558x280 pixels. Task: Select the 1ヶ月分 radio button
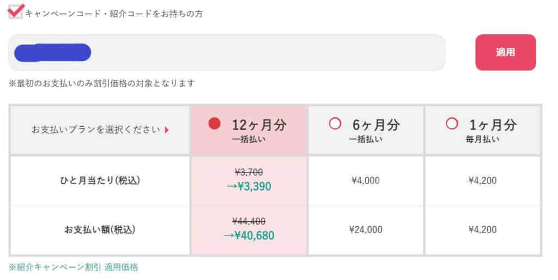click(x=451, y=124)
